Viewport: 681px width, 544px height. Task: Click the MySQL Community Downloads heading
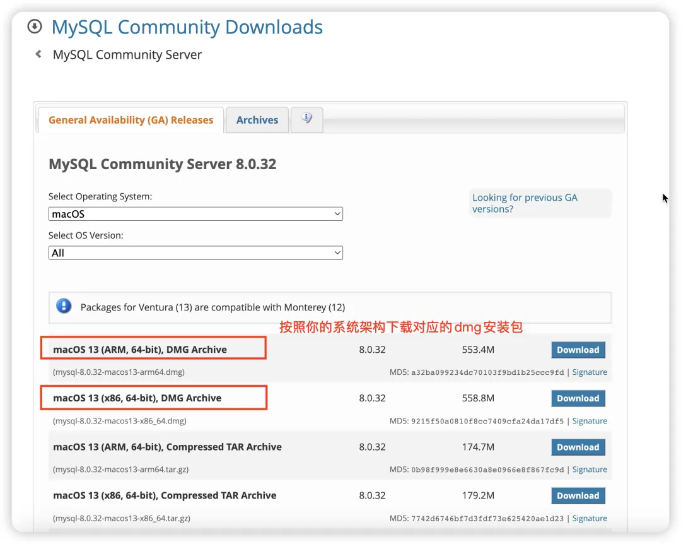pos(187,27)
